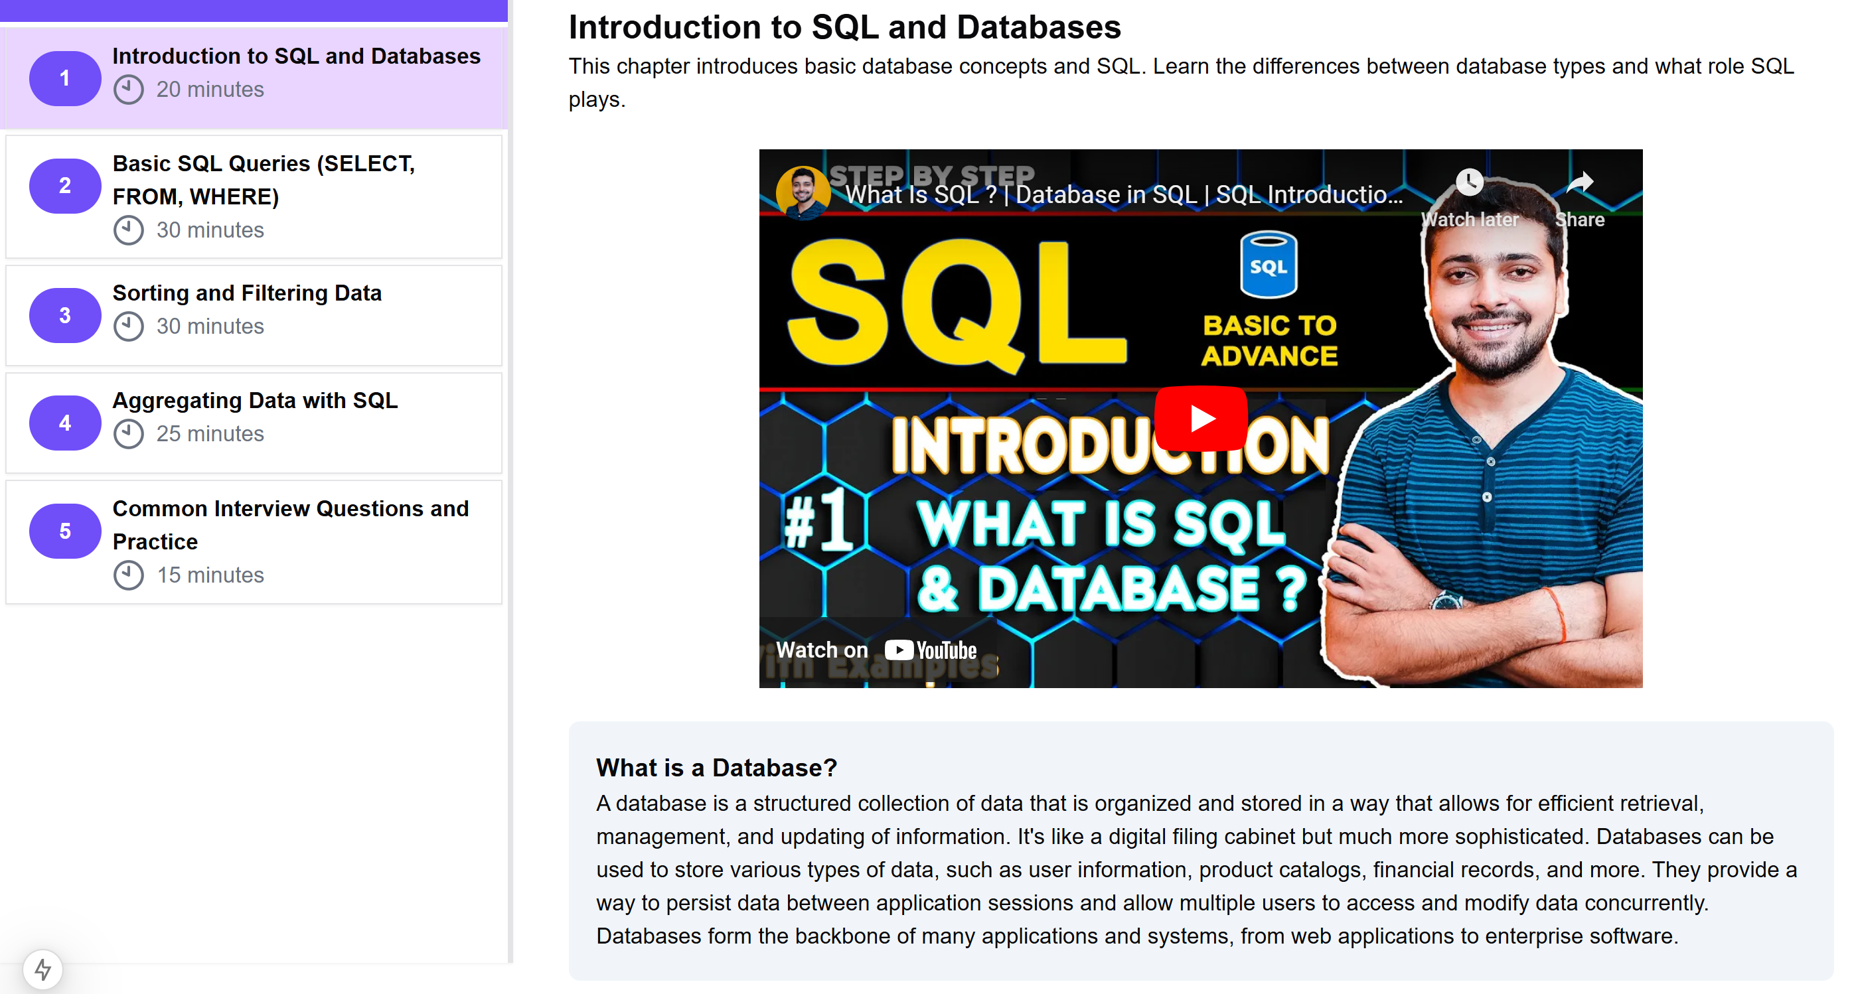Click the Share arrow icon

pyautogui.click(x=1579, y=183)
